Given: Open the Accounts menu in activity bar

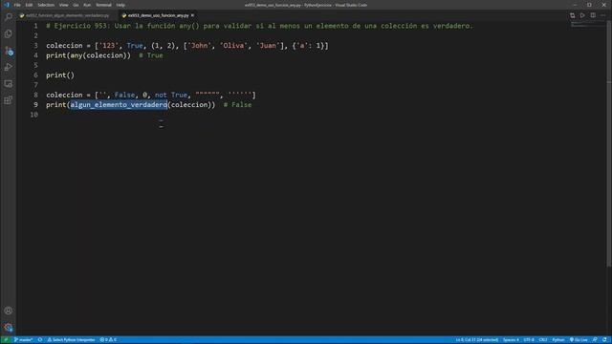Looking at the screenshot, I should (x=9, y=311).
